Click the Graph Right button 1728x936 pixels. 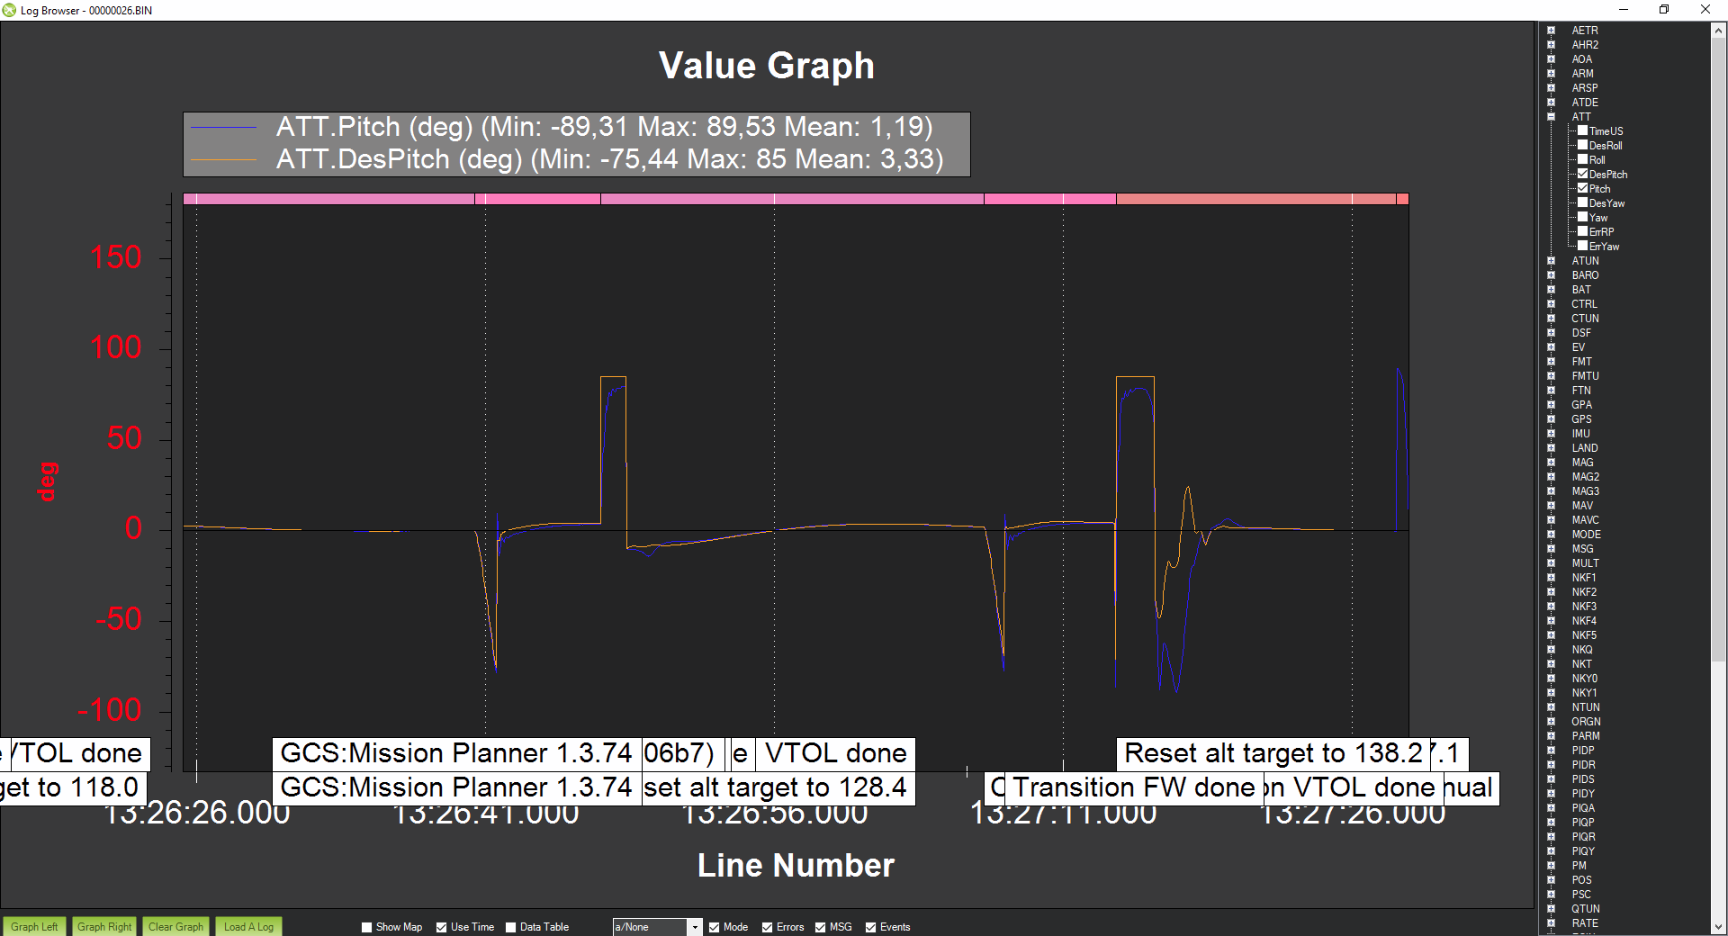click(x=104, y=926)
